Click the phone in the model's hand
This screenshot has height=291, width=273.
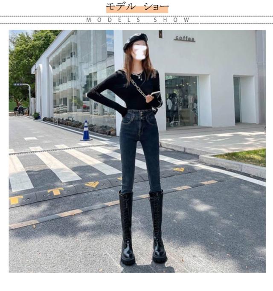[x=155, y=94]
